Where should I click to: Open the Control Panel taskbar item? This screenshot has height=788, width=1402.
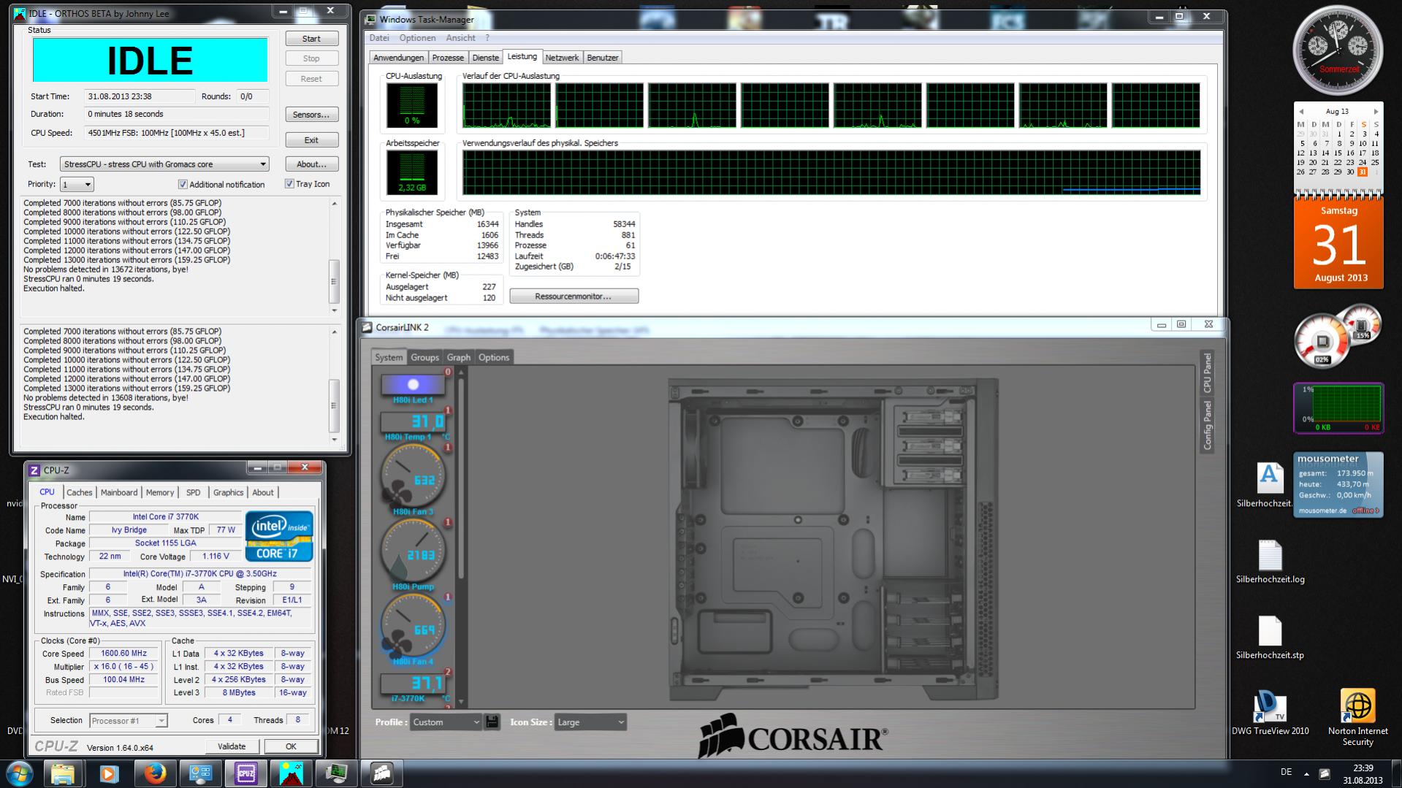click(x=200, y=773)
